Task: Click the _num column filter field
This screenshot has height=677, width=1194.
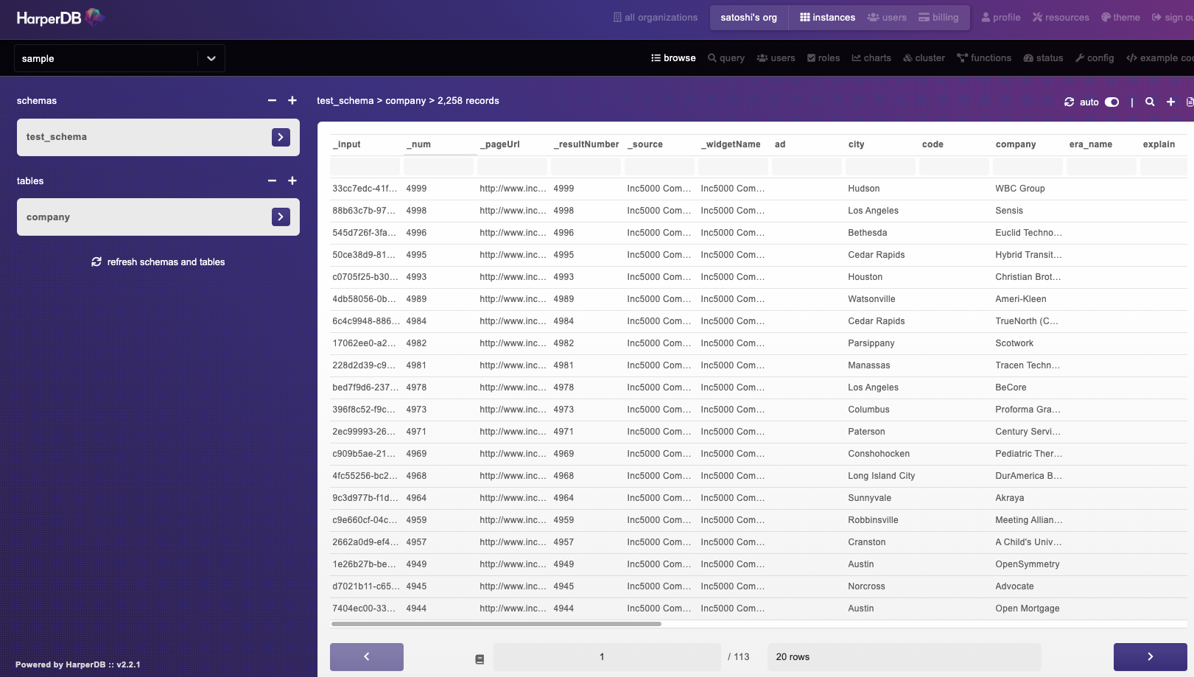Action: click(x=439, y=166)
